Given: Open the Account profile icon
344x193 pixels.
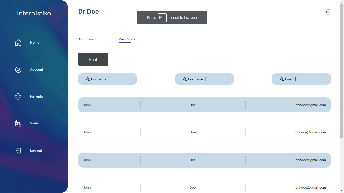Looking at the screenshot, I should coord(18,70).
